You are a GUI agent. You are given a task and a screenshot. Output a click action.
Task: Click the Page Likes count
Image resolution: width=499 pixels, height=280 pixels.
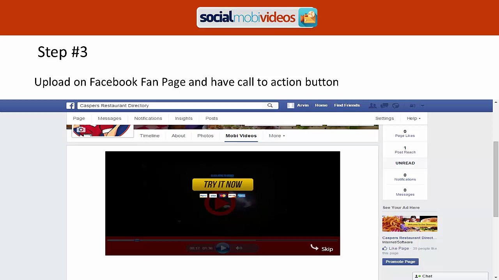tap(405, 131)
